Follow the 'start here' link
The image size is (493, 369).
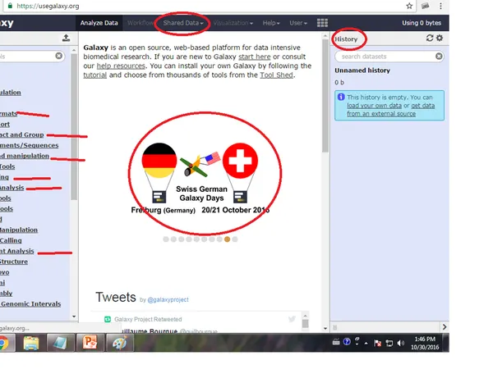[255, 57]
